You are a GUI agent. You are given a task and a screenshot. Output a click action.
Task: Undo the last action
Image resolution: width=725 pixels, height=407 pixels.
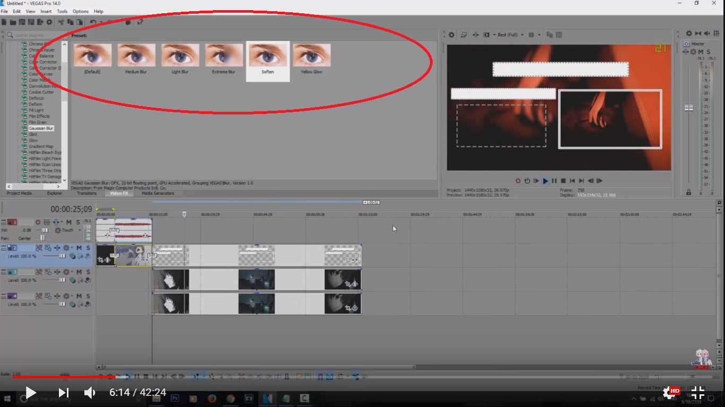click(93, 22)
